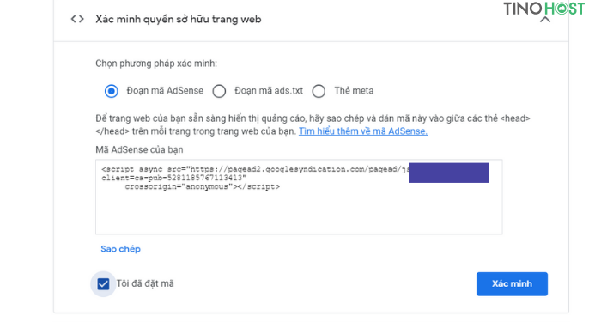Screen dimensions: 601x322
Task: Click the client=ca-pub-5281185767113413 code line
Action: point(174,179)
